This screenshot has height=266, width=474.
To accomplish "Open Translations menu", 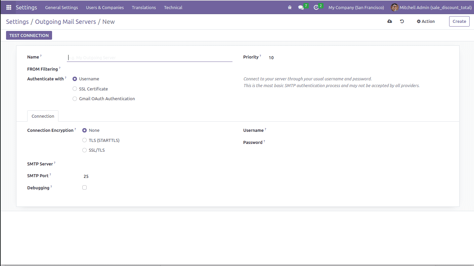I will pyautogui.click(x=144, y=7).
